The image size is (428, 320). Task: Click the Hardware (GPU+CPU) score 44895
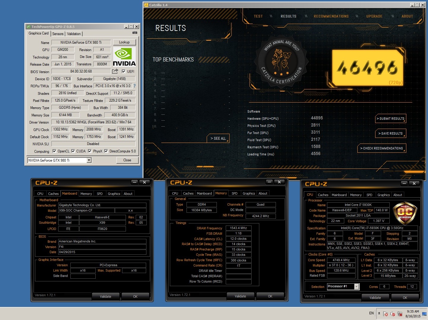click(317, 118)
